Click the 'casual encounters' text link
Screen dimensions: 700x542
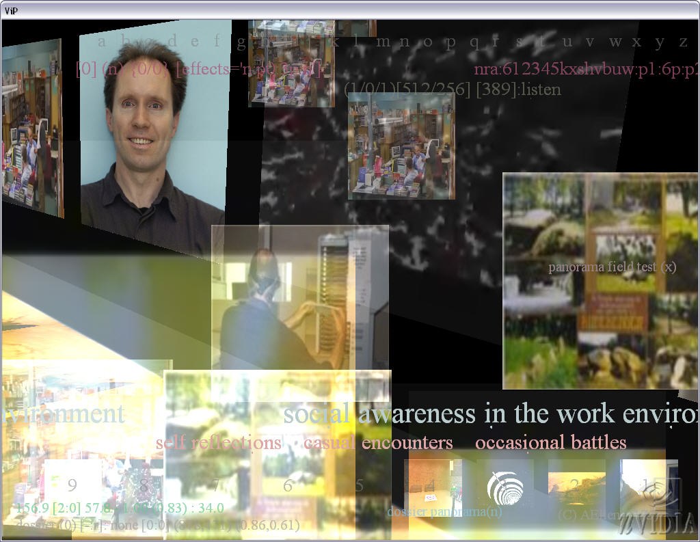(378, 443)
